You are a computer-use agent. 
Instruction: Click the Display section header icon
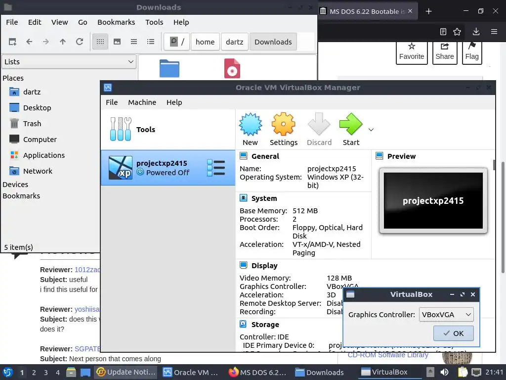tap(243, 265)
